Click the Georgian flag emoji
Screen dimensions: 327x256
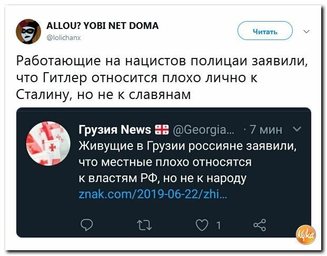click(162, 130)
